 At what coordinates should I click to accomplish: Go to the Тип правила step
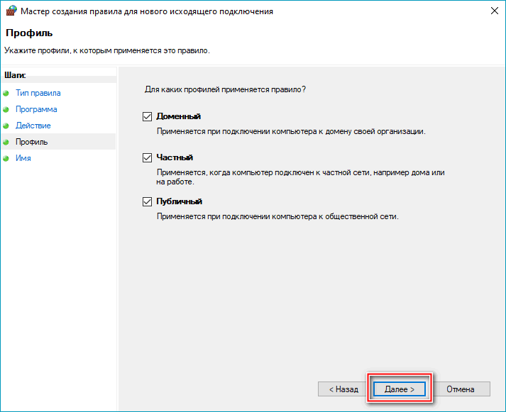point(38,93)
